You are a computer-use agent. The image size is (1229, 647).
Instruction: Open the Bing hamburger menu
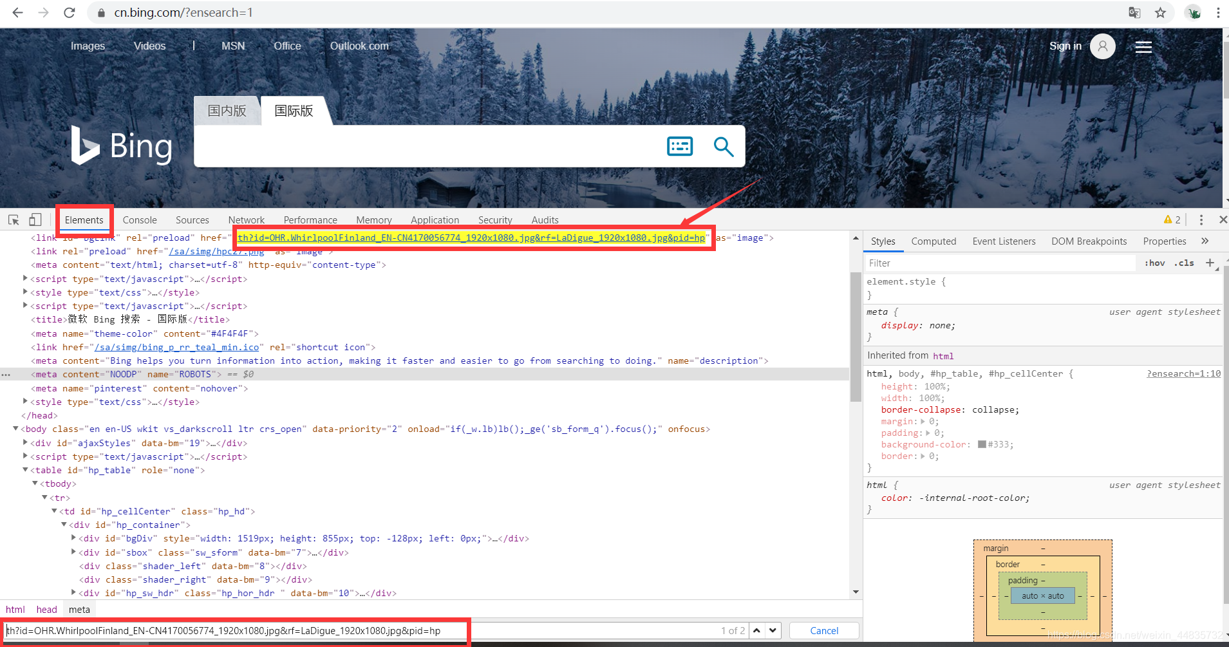tap(1143, 46)
